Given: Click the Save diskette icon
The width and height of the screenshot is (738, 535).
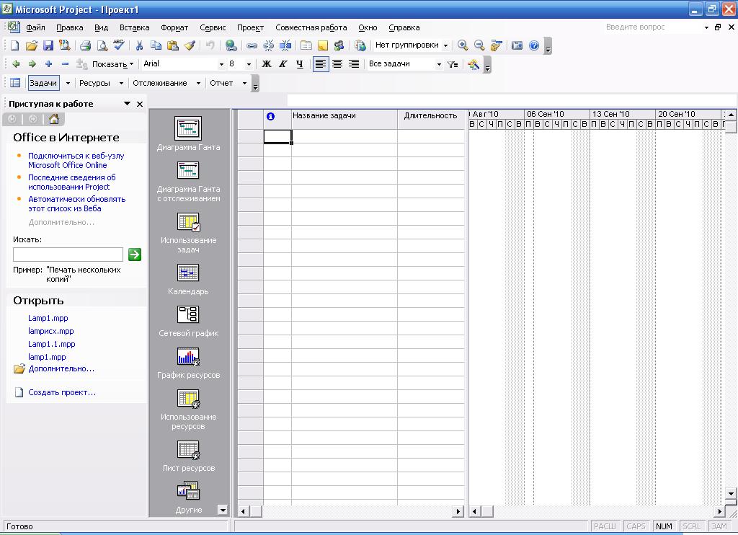Looking at the screenshot, I should (x=48, y=45).
